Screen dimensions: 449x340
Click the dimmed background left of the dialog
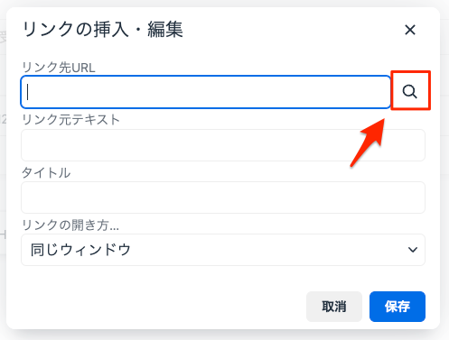pos(3,170)
